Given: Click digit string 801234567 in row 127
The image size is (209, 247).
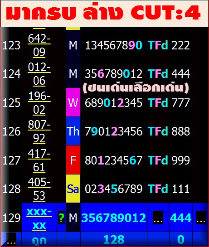Looking at the screenshot, I should [114, 160].
